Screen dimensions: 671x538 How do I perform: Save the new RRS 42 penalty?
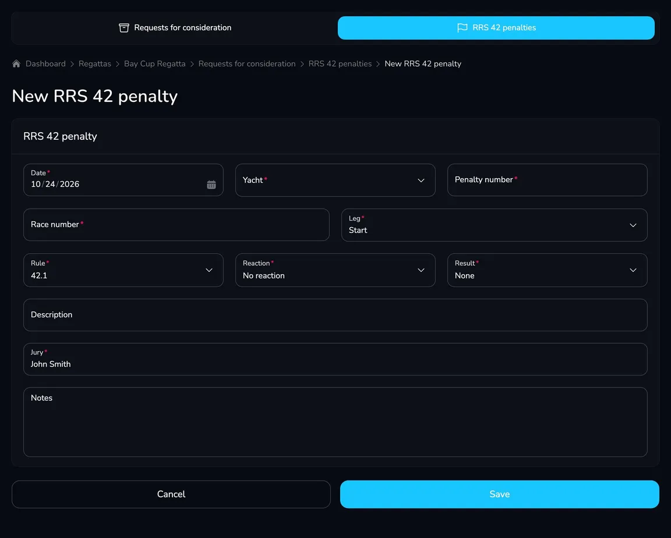pos(499,494)
